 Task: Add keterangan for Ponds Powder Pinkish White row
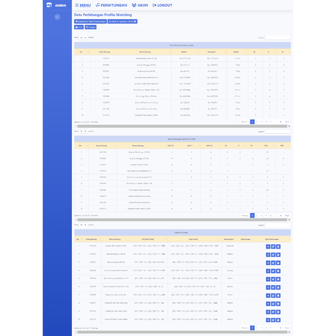coord(268,287)
